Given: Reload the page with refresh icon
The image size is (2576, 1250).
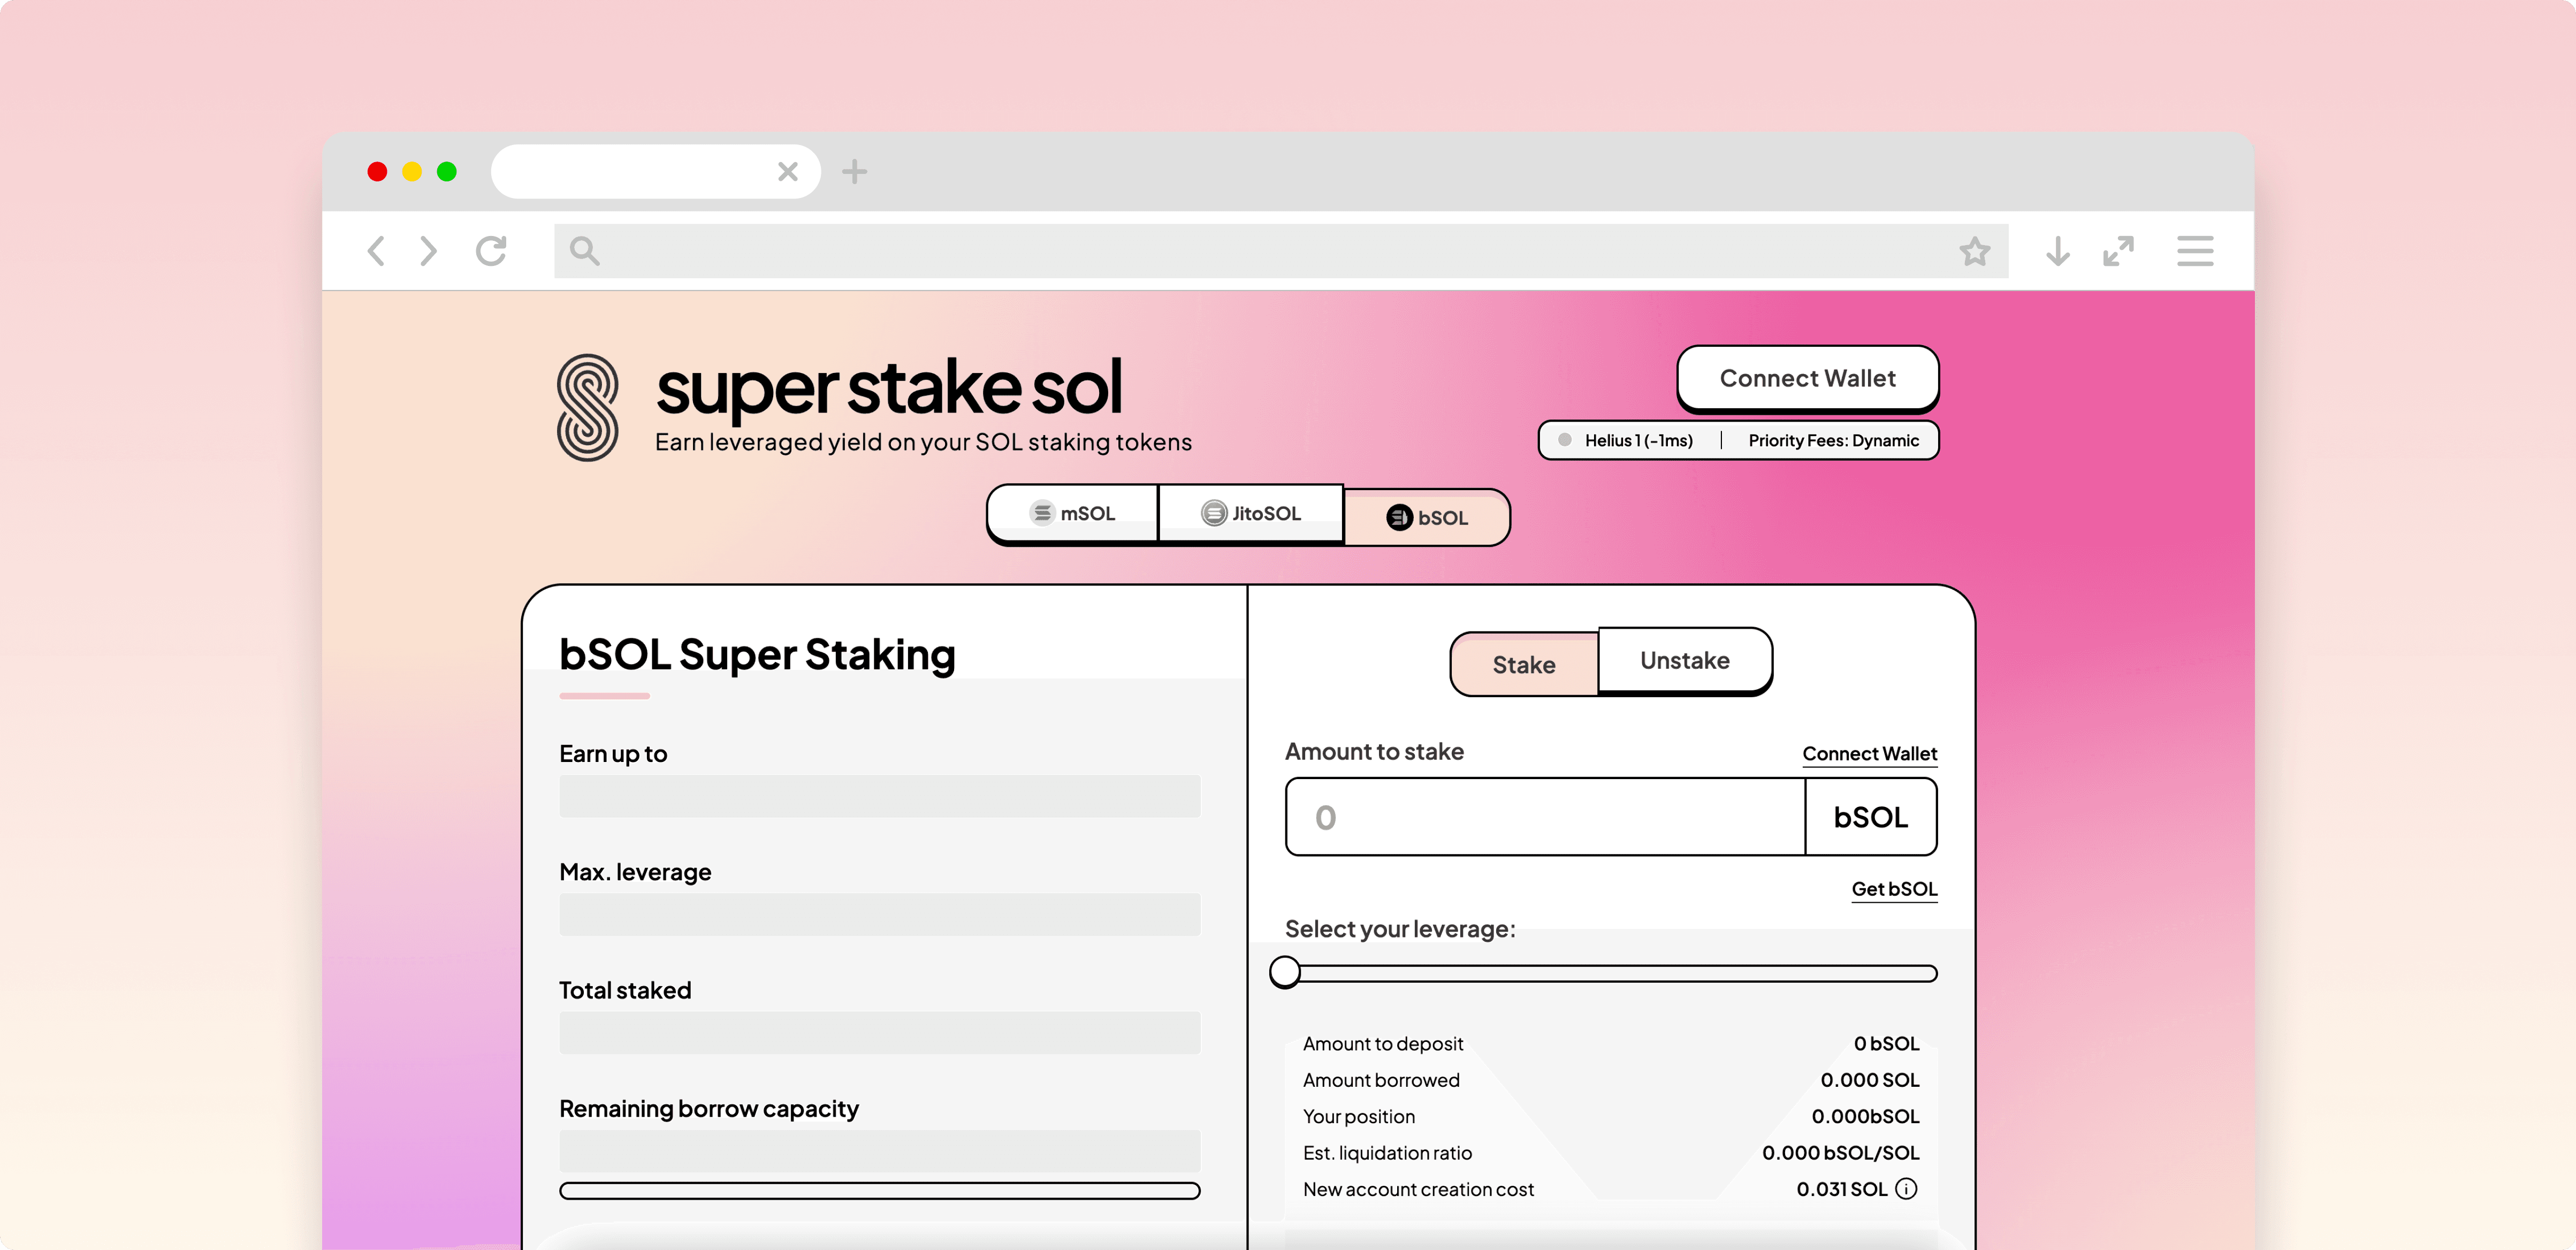Looking at the screenshot, I should pos(491,250).
